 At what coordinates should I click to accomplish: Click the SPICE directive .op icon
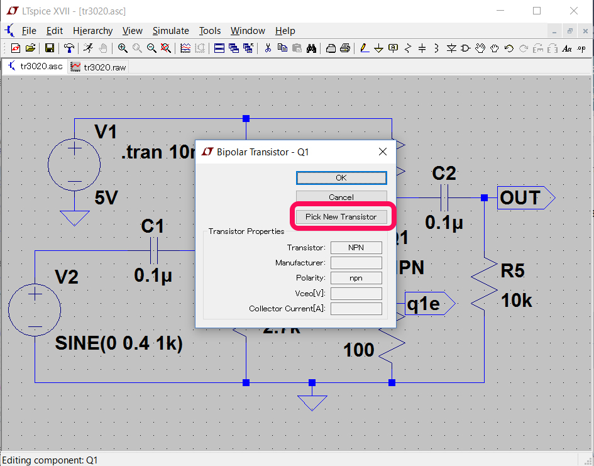581,48
